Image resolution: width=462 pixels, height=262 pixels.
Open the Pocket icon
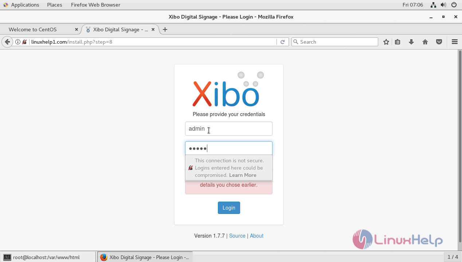pos(439,42)
